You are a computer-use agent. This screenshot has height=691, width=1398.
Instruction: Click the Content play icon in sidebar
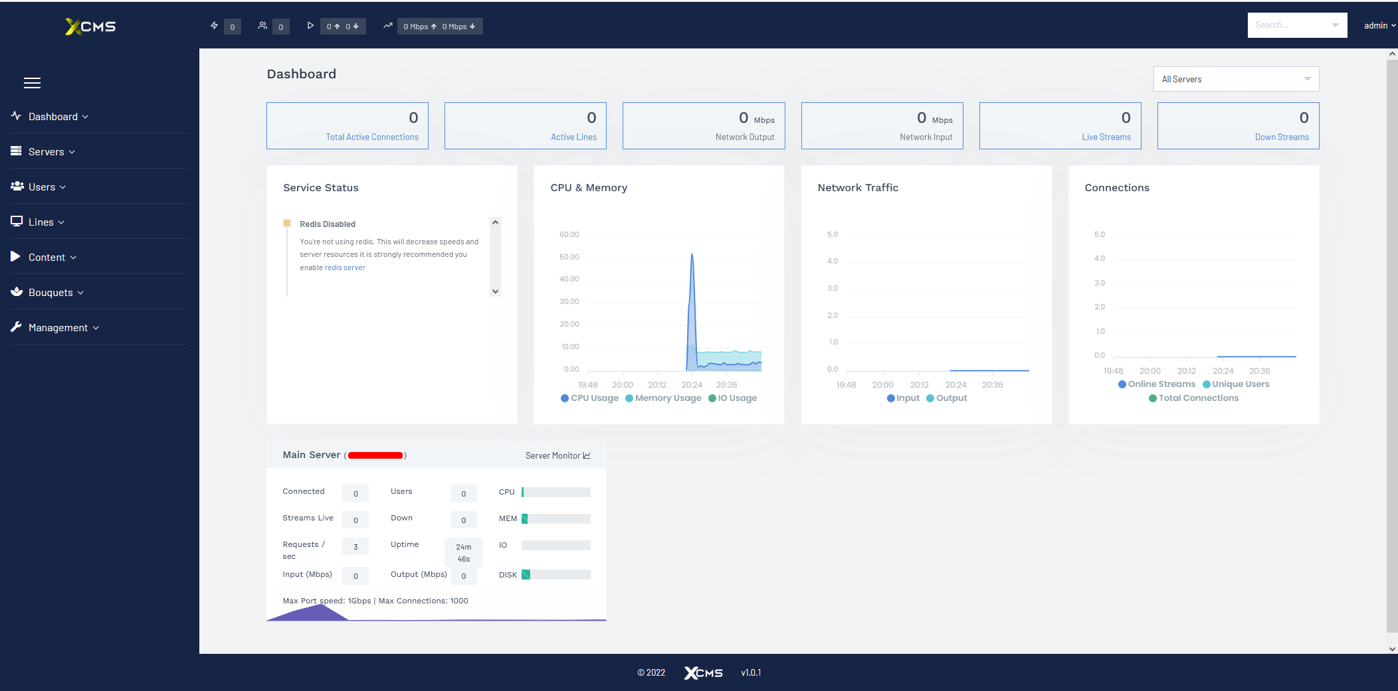click(x=15, y=257)
